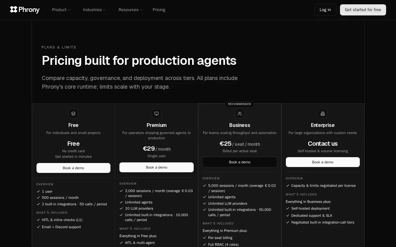Click checkmark beside '500 sessions / month'
The width and height of the screenshot is (396, 247).
pos(38,198)
